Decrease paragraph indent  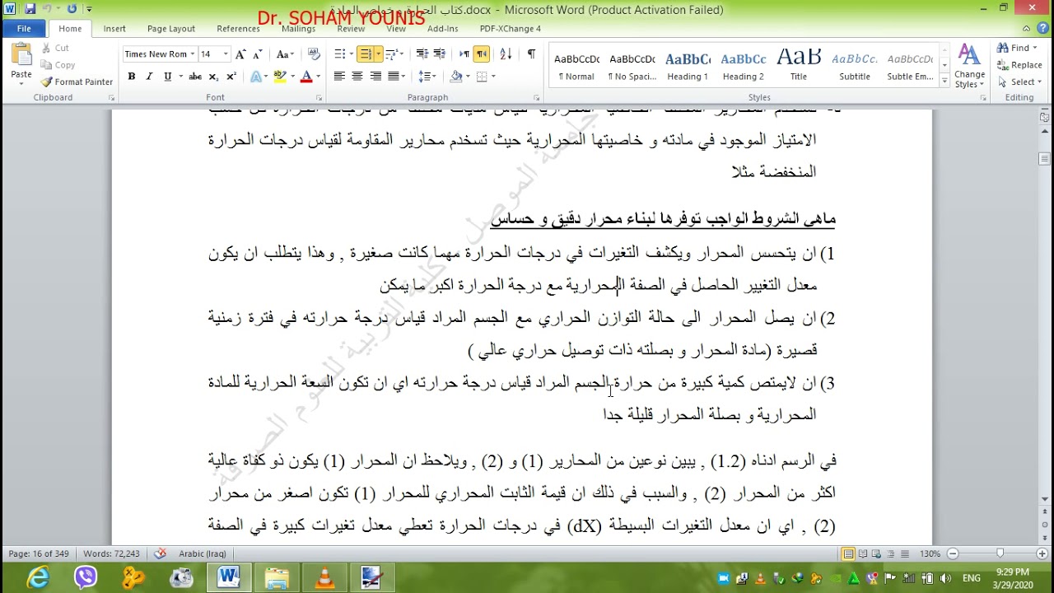click(422, 54)
